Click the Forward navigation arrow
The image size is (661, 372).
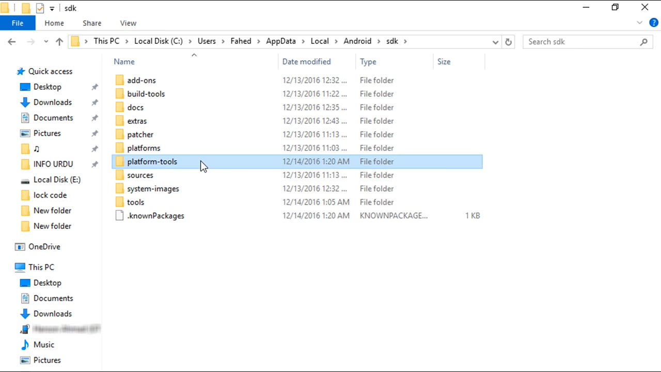pos(30,42)
